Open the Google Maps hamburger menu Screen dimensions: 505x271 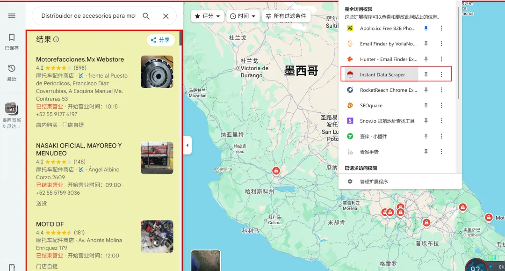pos(12,16)
